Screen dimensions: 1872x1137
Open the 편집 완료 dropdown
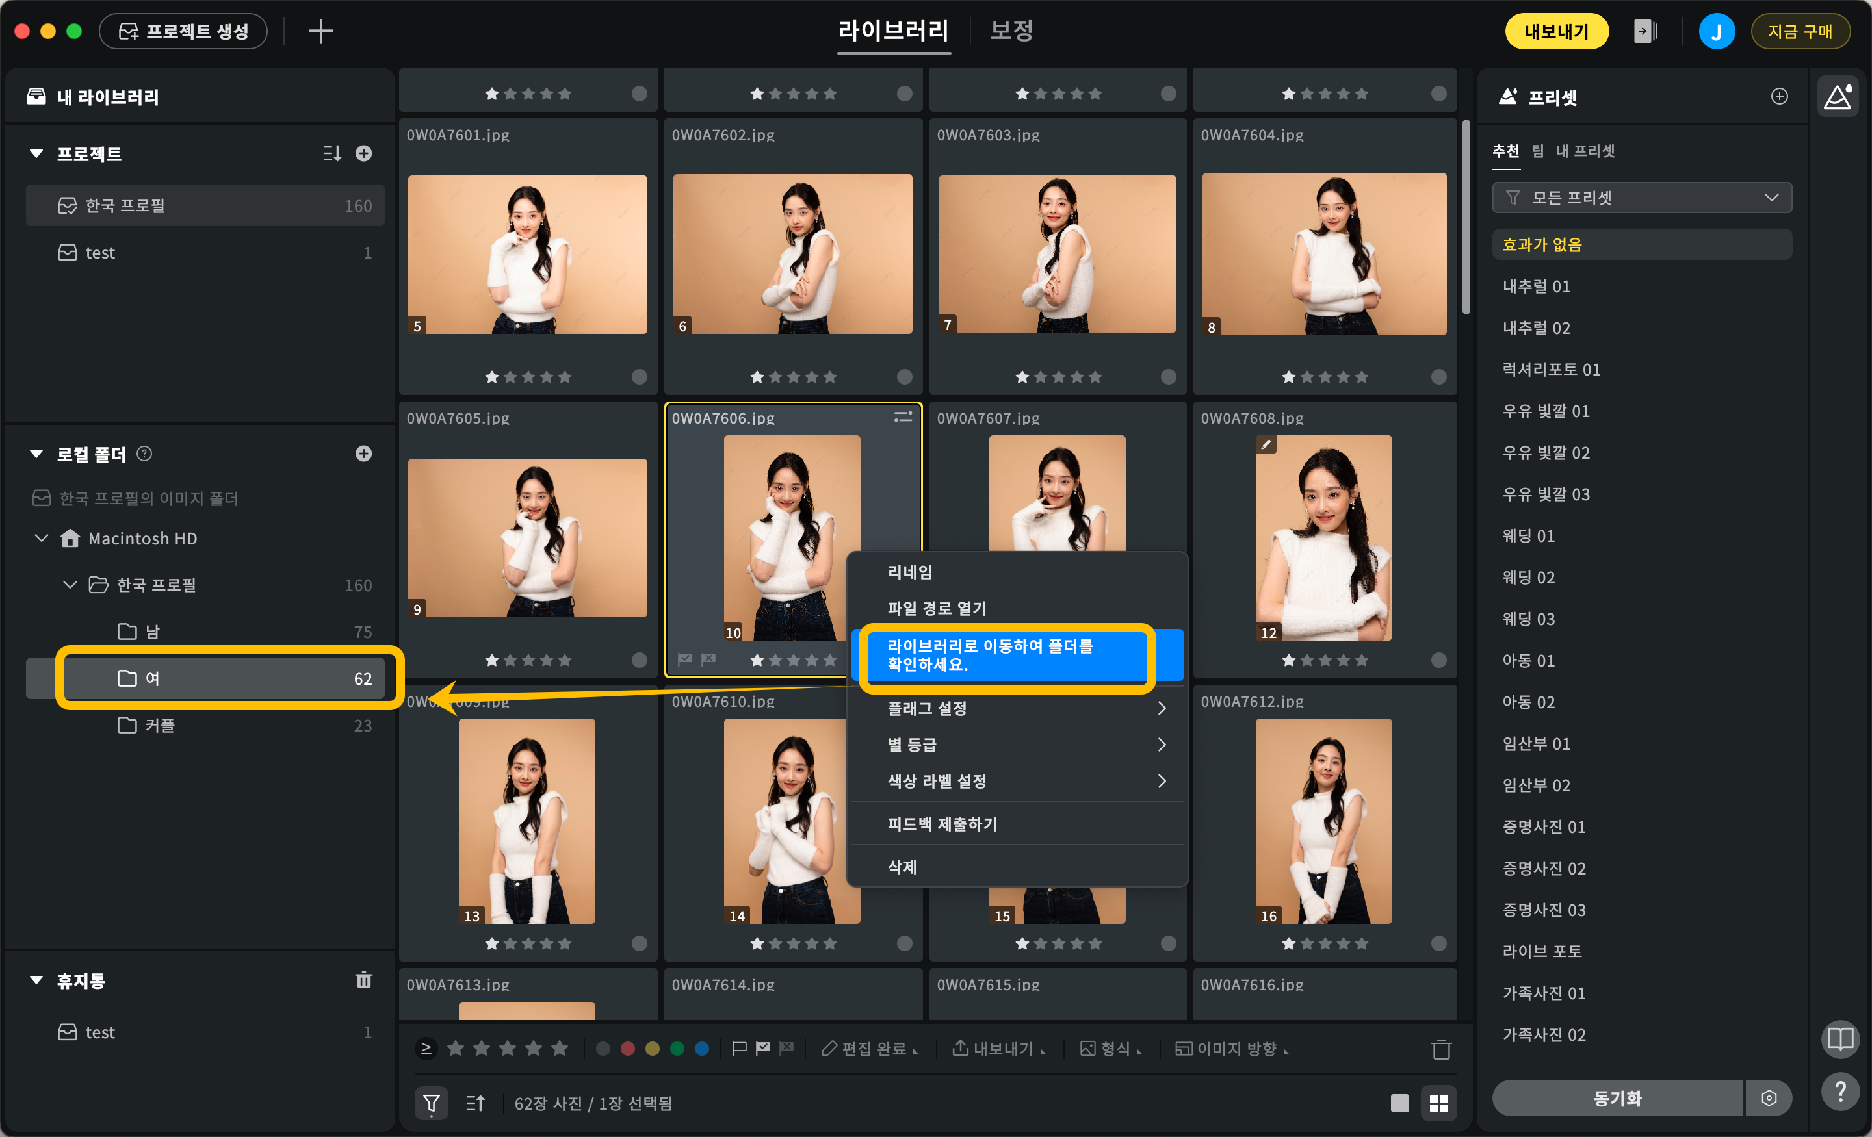pos(870,1048)
